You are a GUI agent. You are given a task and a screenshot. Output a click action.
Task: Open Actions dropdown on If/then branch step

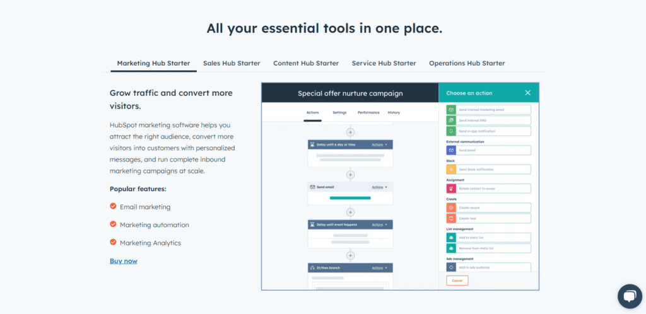pyautogui.click(x=379, y=268)
